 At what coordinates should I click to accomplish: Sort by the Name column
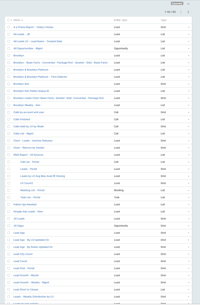[18, 20]
